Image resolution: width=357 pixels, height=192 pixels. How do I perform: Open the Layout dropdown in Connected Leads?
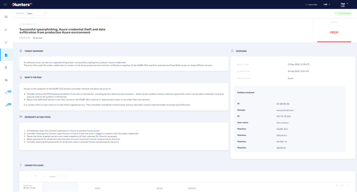[x=62, y=176]
